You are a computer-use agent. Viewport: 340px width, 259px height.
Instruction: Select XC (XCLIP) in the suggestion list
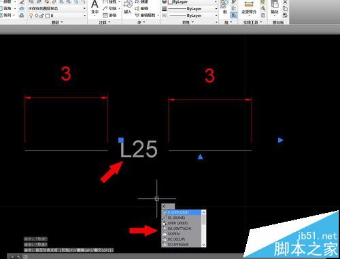click(x=181, y=239)
